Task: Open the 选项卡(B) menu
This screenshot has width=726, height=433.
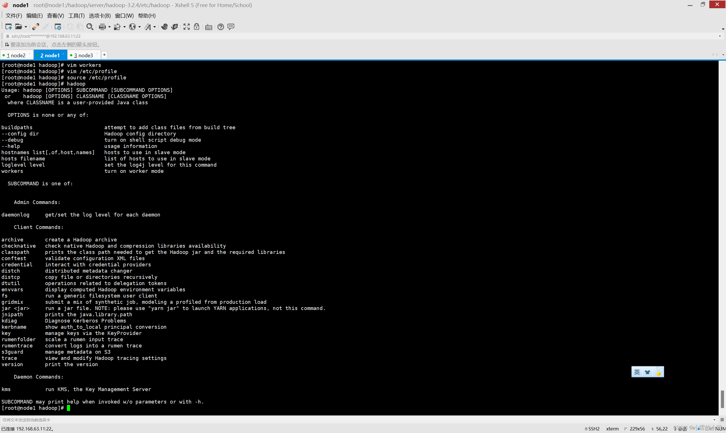Action: (100, 16)
